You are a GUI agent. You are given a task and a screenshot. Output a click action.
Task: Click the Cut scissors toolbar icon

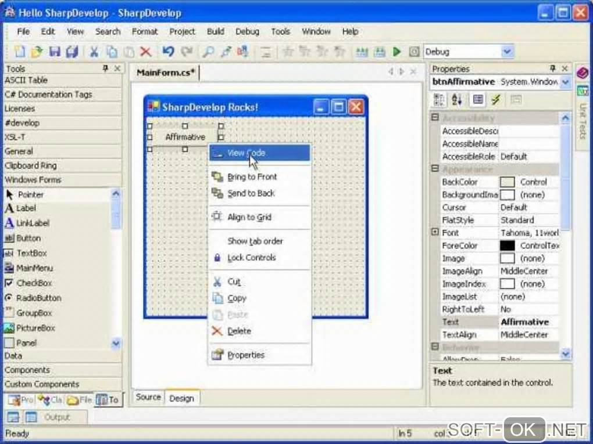[94, 52]
